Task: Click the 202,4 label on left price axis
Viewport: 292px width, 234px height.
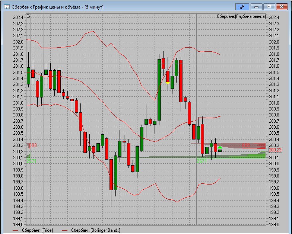Action: point(18,17)
